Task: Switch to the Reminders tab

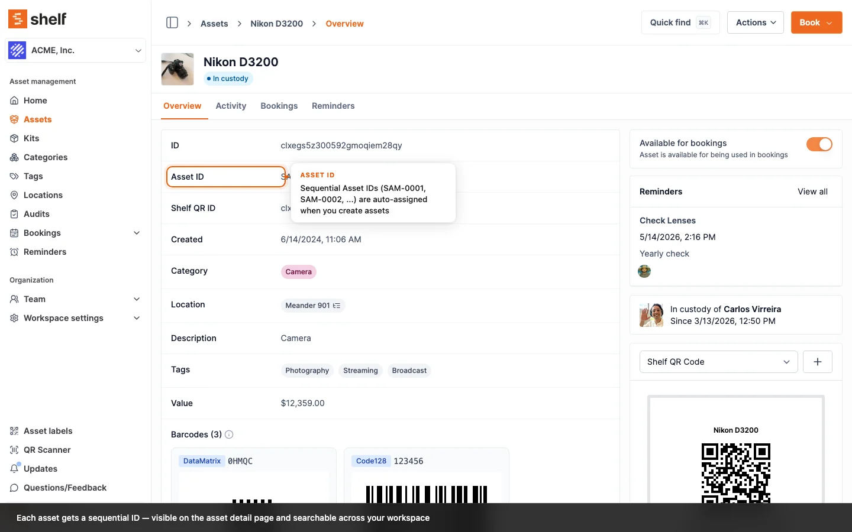Action: click(x=333, y=106)
